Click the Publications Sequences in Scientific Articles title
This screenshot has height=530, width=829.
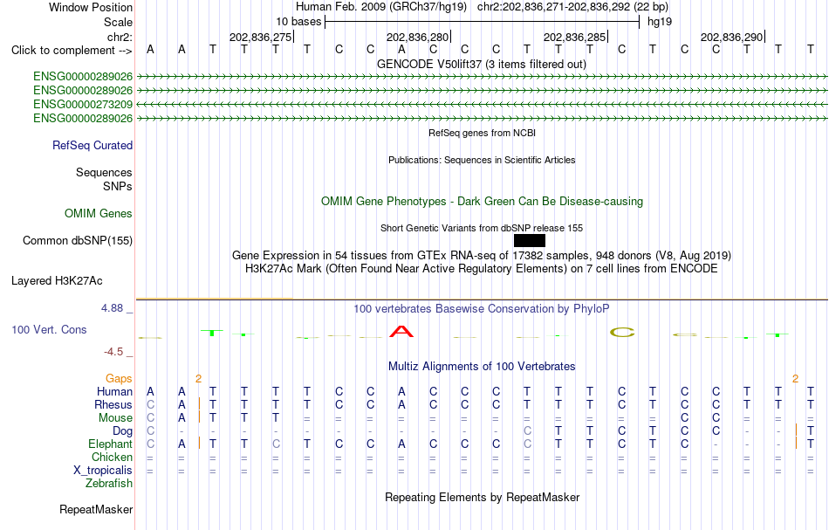pos(482,160)
